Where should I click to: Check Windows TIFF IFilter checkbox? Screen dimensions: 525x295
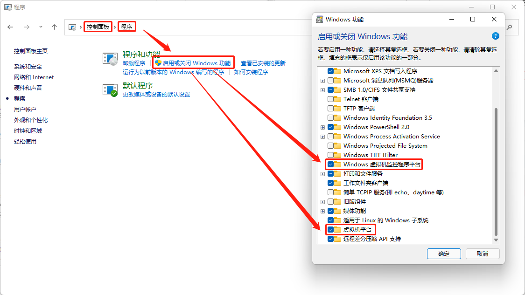click(330, 155)
